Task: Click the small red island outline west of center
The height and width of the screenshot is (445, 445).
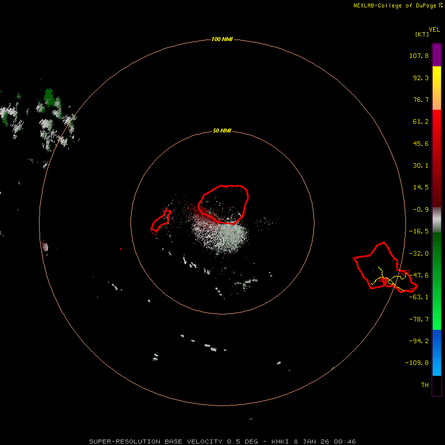Action: click(161, 222)
